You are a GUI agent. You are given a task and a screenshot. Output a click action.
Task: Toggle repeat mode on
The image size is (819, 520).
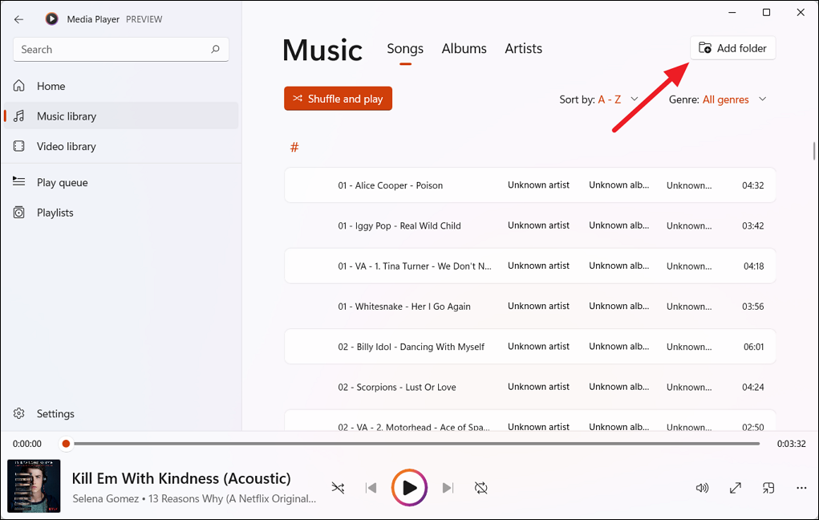tap(480, 487)
